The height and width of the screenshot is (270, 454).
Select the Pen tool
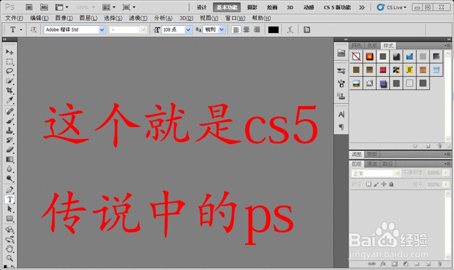(x=10, y=190)
